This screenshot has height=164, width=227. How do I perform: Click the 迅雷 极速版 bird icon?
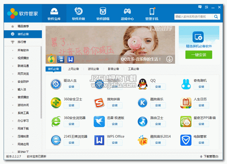pyautogui.click(x=99, y=122)
